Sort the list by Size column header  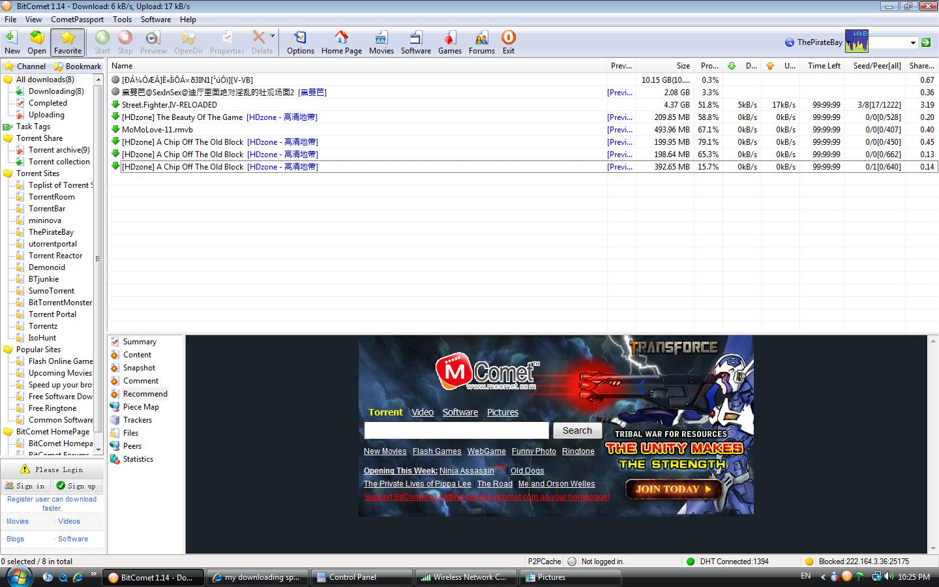pos(665,66)
